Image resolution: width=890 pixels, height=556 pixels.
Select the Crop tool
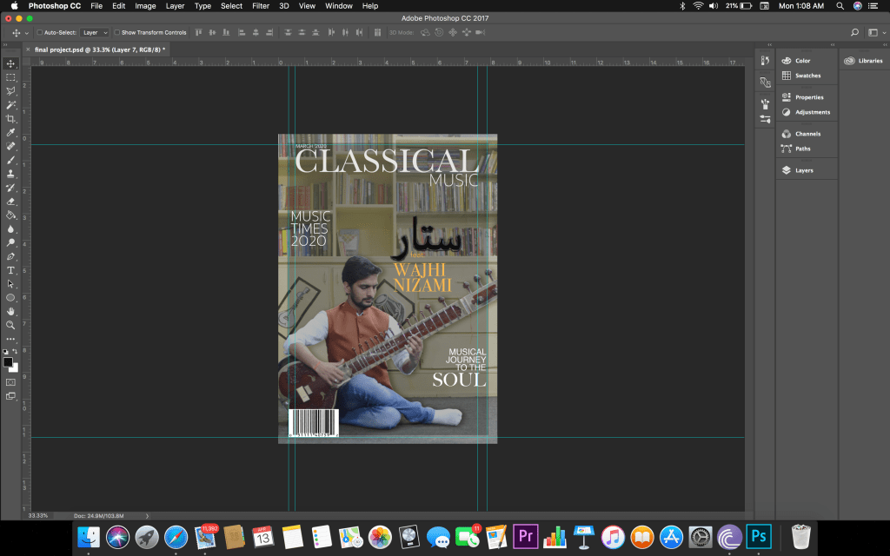(11, 118)
